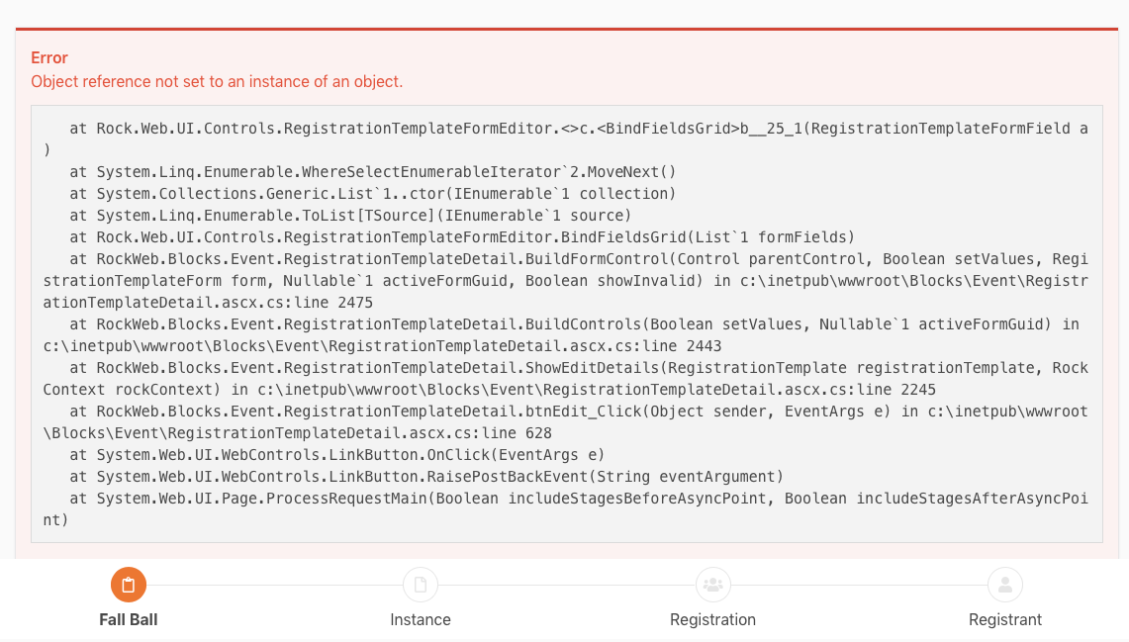This screenshot has height=642, width=1129.
Task: Switch to the Registrant step
Action: (1005, 619)
